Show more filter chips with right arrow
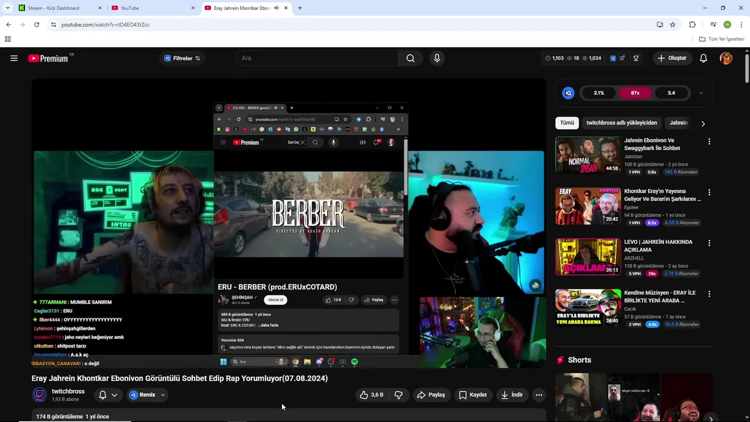The image size is (750, 422). [x=703, y=123]
